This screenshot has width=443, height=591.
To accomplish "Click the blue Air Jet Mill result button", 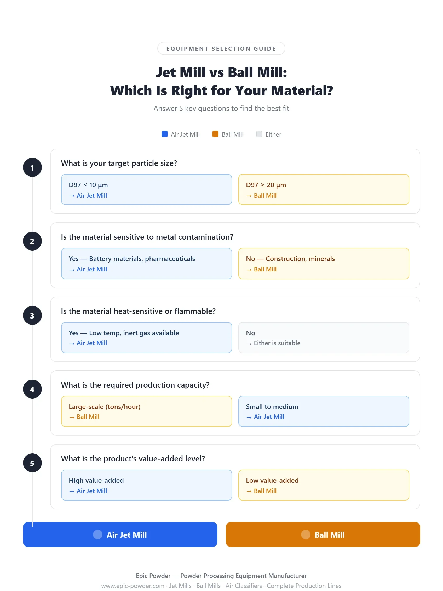I will [x=120, y=535].
